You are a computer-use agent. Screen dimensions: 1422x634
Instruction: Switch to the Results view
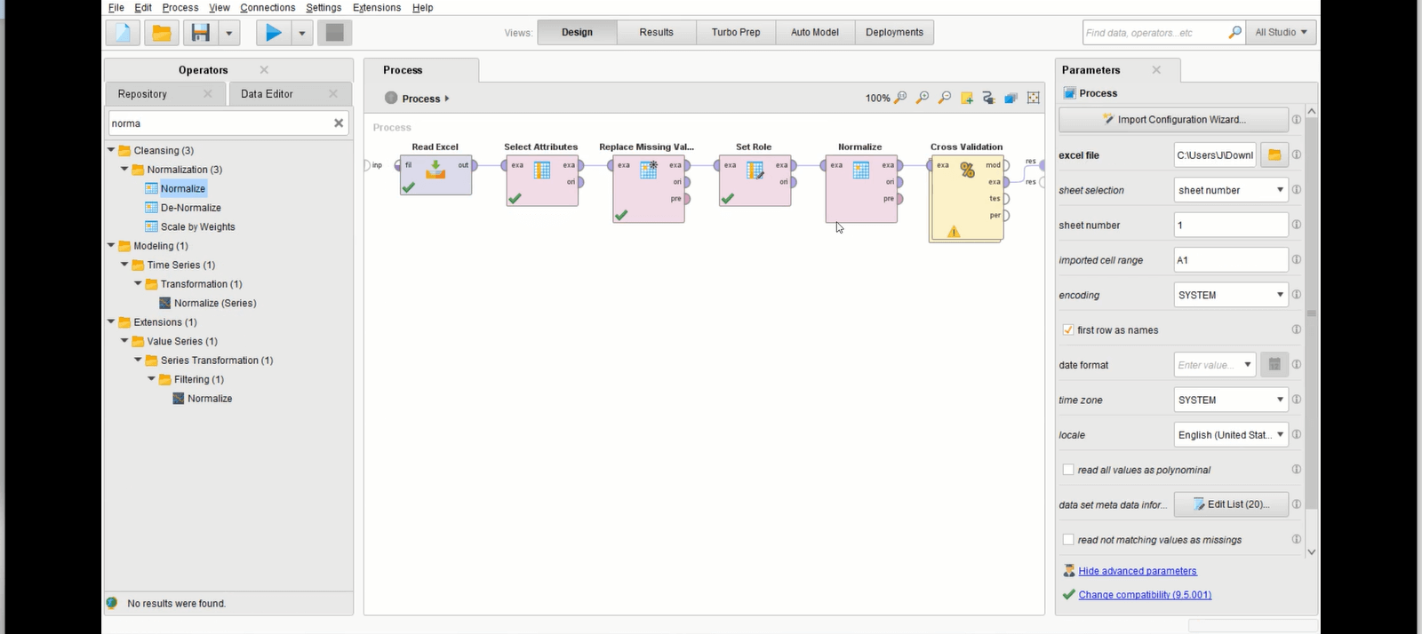pos(656,33)
